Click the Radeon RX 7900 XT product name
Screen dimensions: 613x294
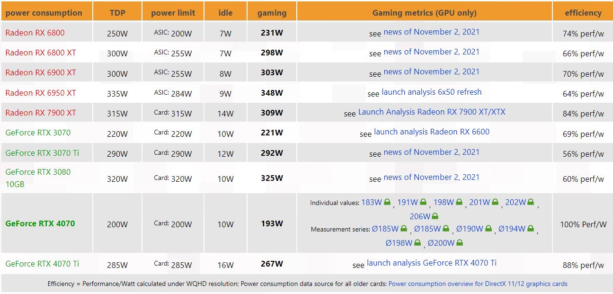[x=41, y=113]
